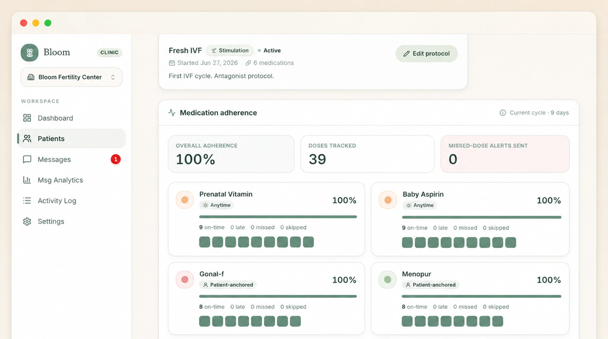Click the Menopur medication name
608x339 pixels.
coord(416,274)
